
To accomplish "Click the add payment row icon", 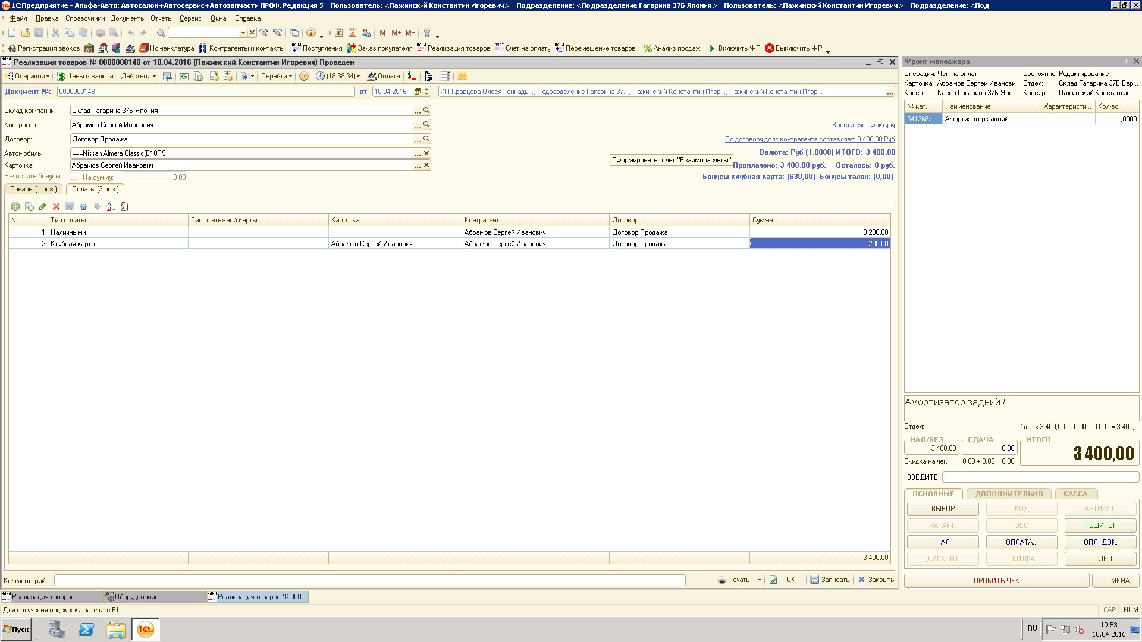I will (15, 206).
